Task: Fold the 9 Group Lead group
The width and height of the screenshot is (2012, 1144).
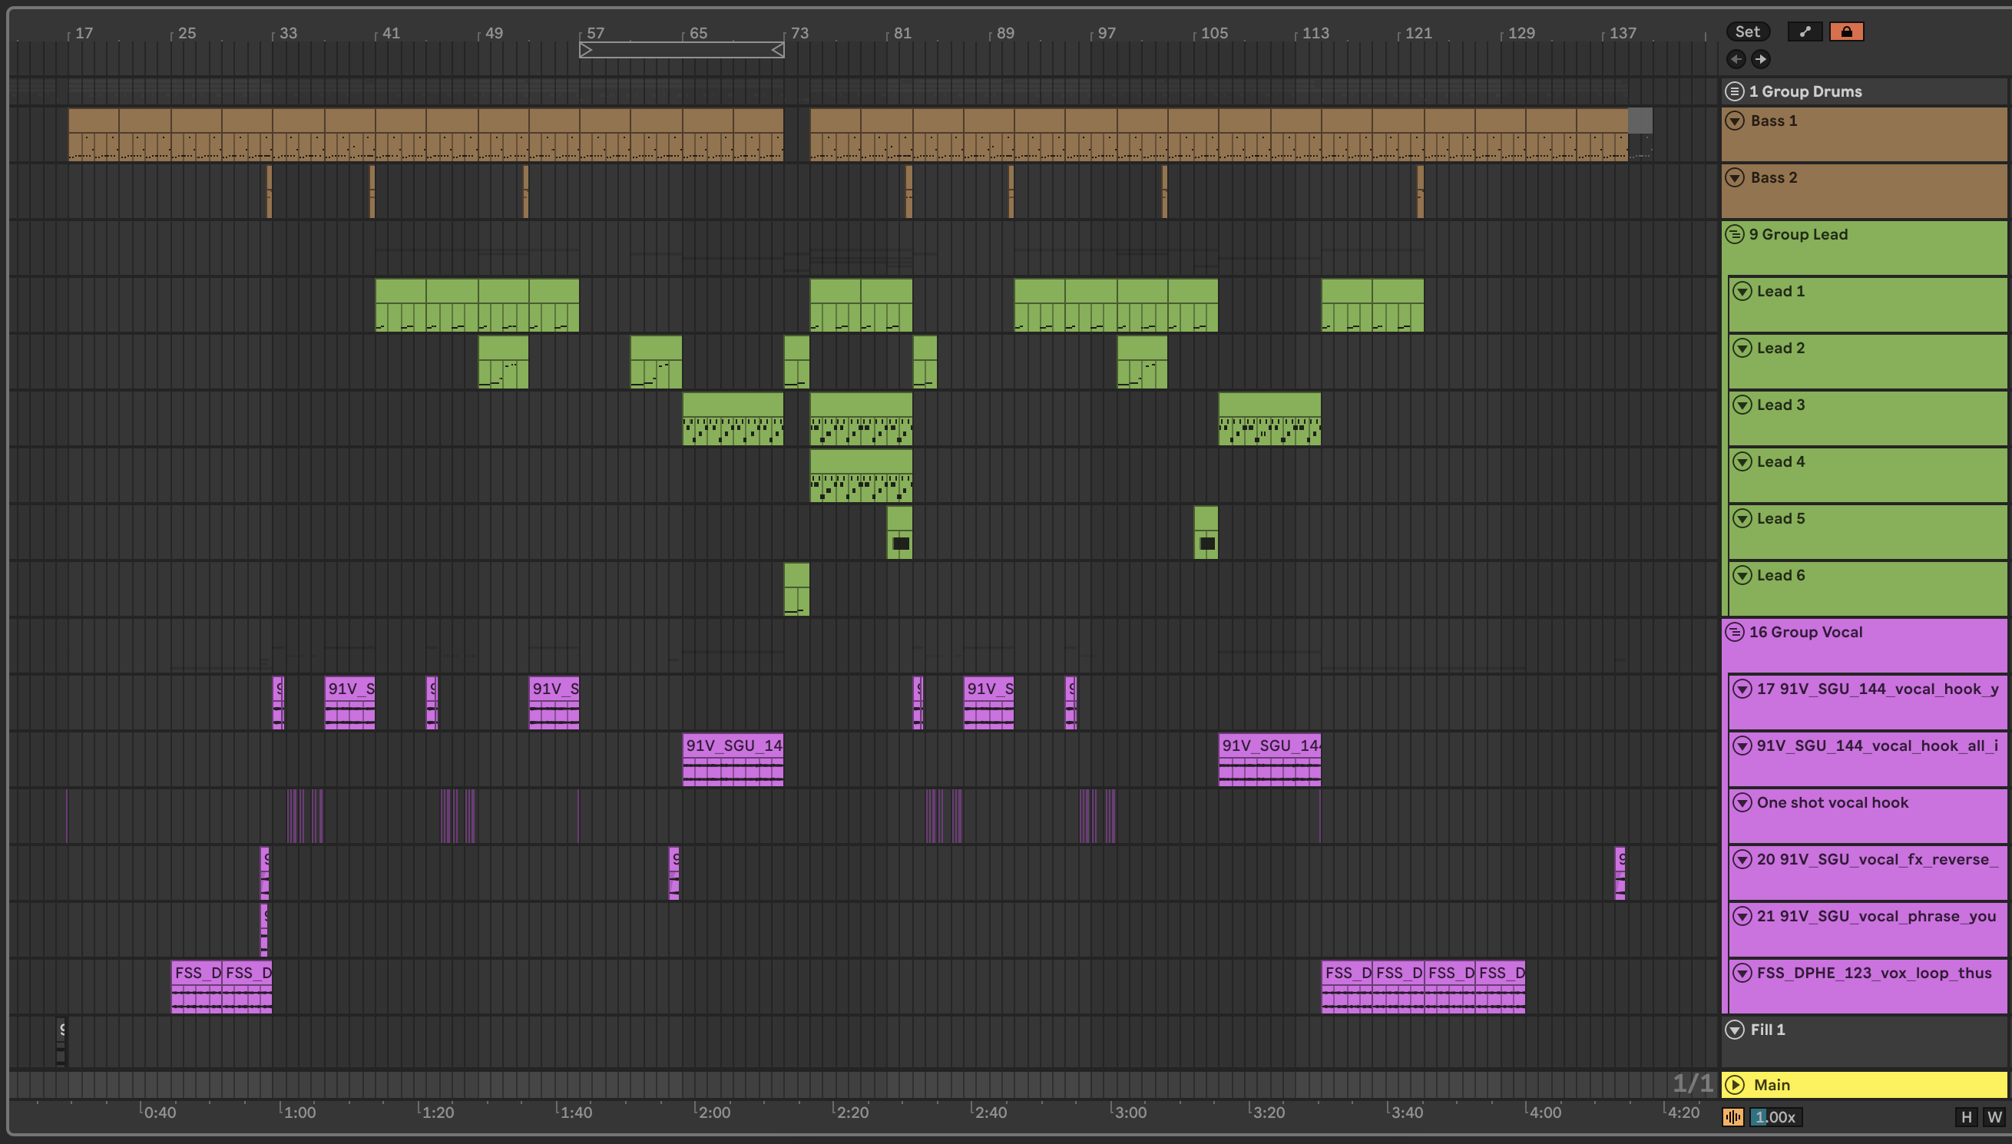Action: [1735, 234]
